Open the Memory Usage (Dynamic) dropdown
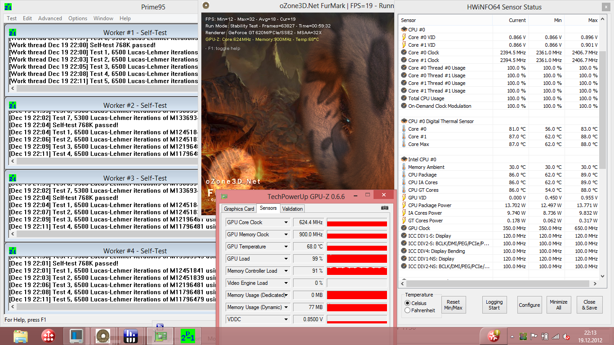614x345 pixels. click(286, 307)
